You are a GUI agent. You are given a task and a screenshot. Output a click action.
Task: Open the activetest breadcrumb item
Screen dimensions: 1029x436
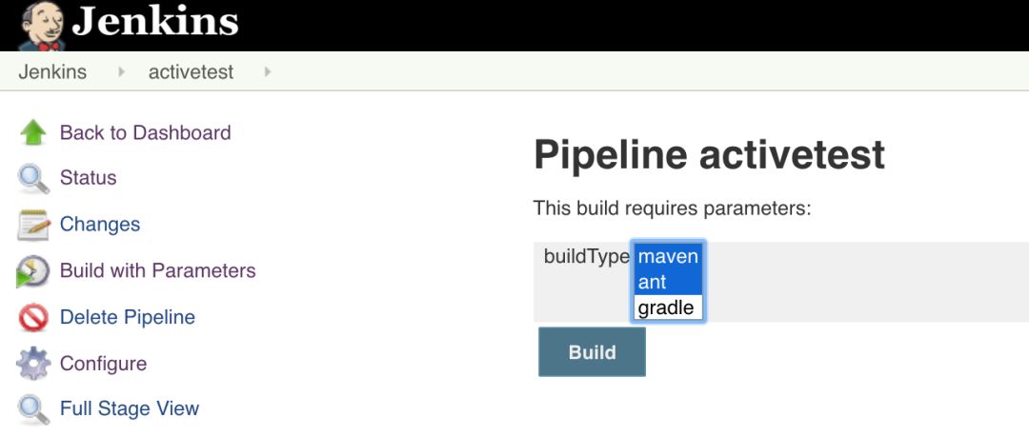(x=191, y=72)
